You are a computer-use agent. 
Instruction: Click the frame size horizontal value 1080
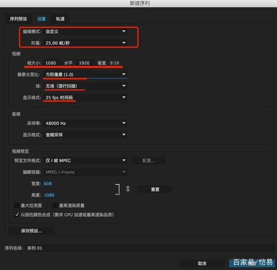click(51, 63)
